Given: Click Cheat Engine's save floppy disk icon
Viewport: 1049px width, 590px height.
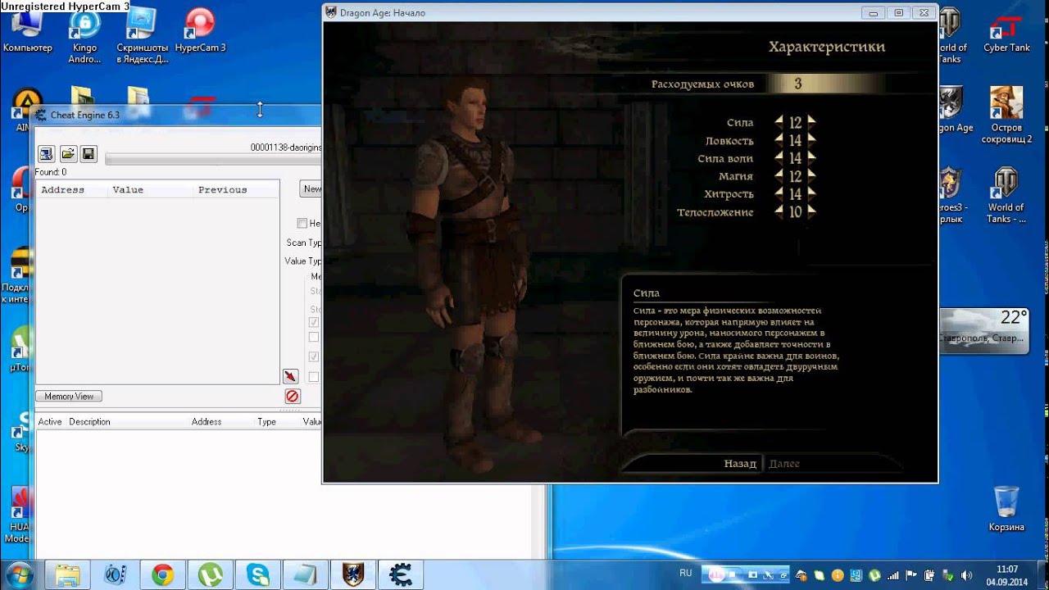Looking at the screenshot, I should tap(89, 154).
